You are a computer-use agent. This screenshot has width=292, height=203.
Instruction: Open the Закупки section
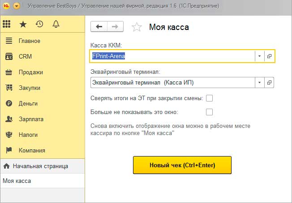[x=42, y=88]
